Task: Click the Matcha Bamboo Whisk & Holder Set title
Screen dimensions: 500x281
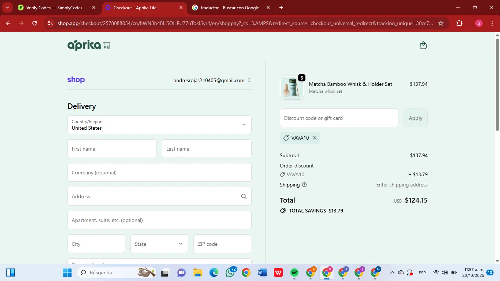Action: coord(350,84)
